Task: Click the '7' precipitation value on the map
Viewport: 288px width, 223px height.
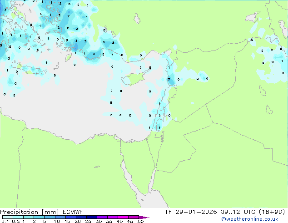Action: [169, 80]
